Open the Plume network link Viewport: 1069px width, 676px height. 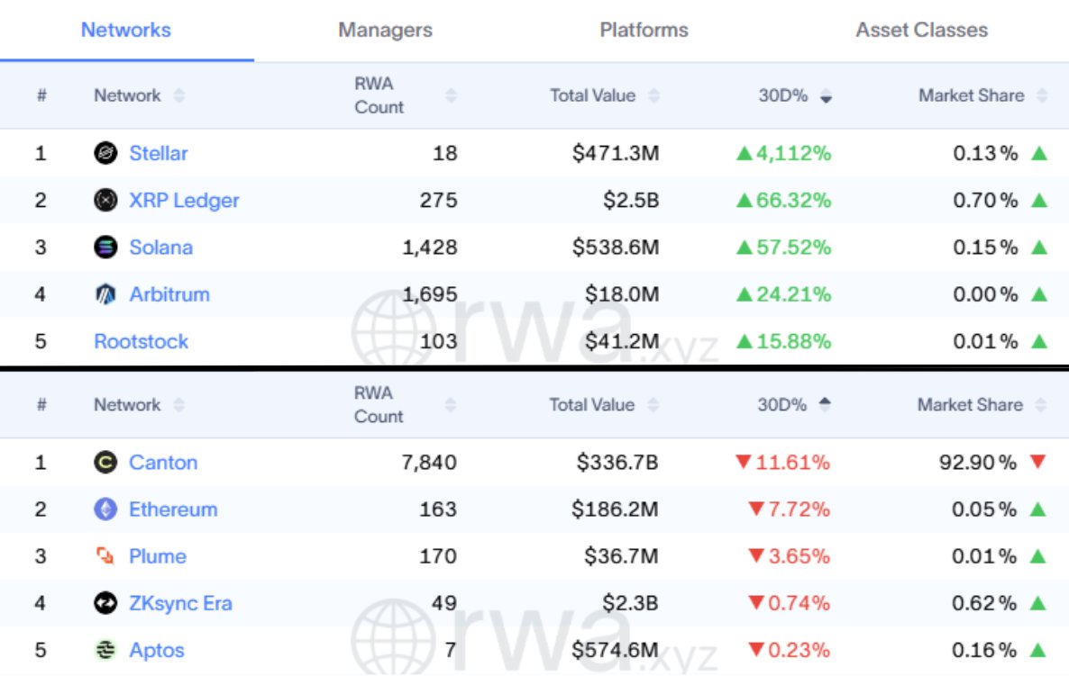click(x=158, y=556)
